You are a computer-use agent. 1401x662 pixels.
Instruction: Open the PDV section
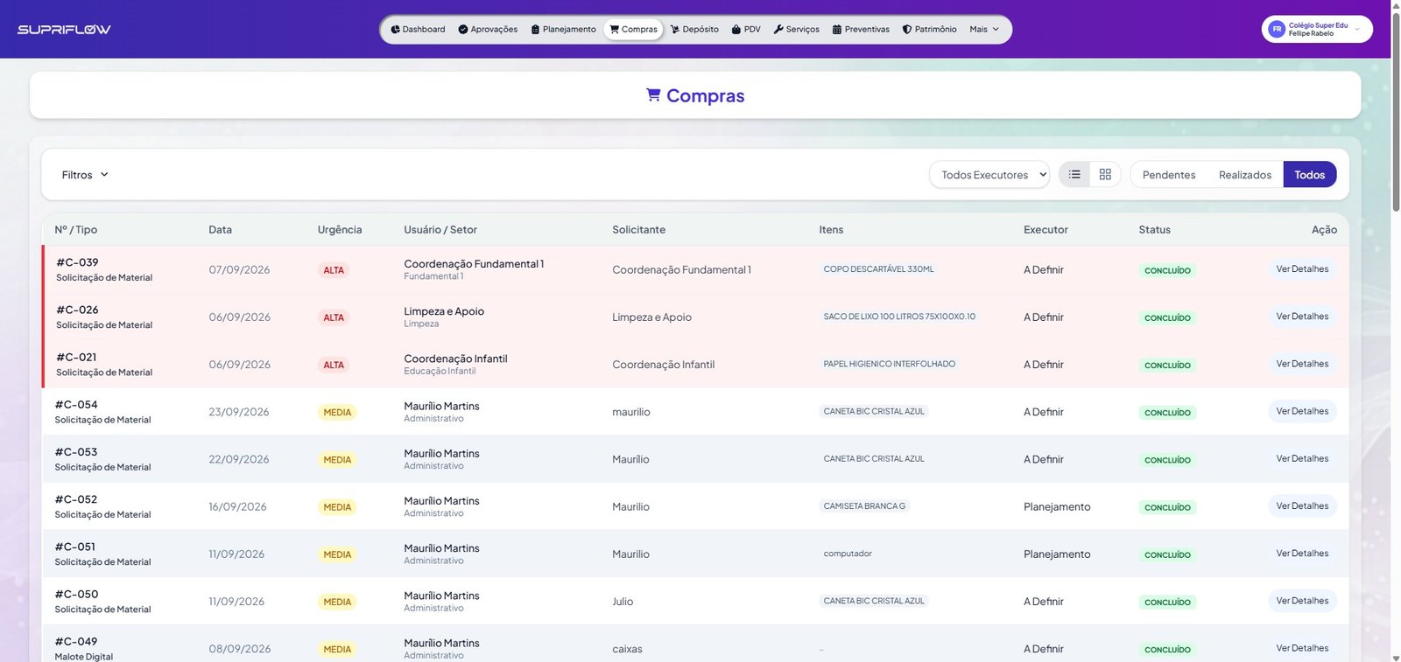[x=746, y=30]
